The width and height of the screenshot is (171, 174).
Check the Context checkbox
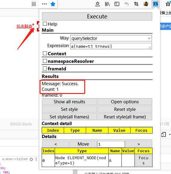click(x=45, y=53)
